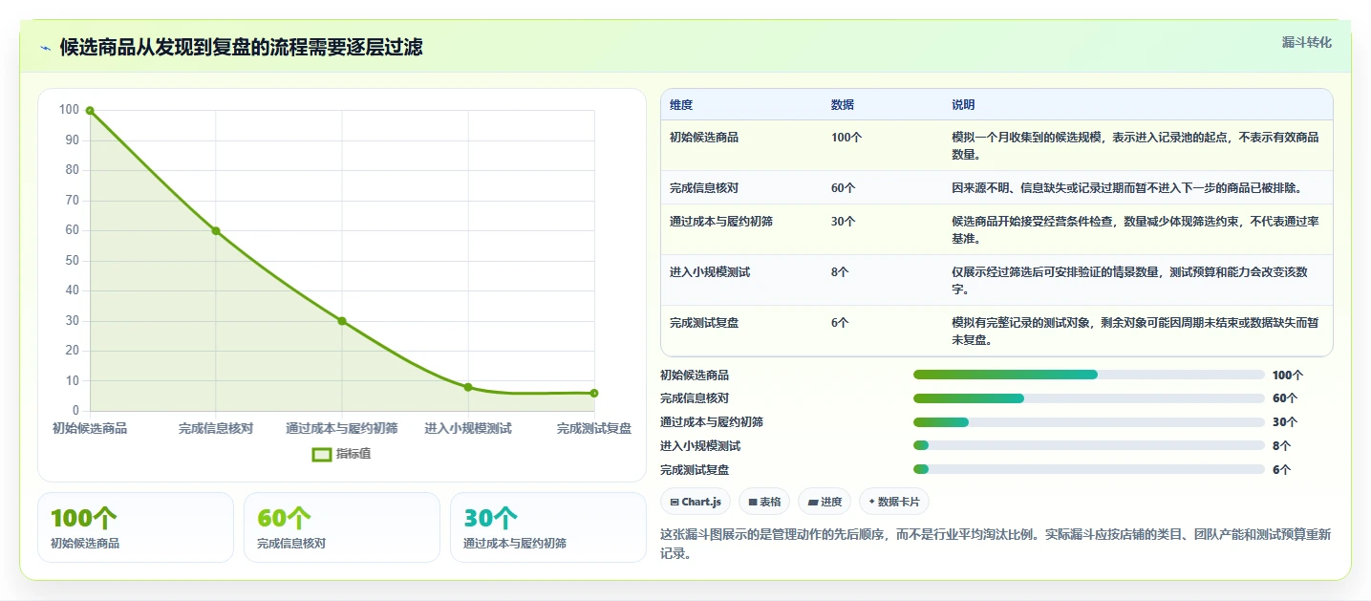Click the 6个 value in the table
This screenshot has width=1371, height=601.
click(840, 323)
